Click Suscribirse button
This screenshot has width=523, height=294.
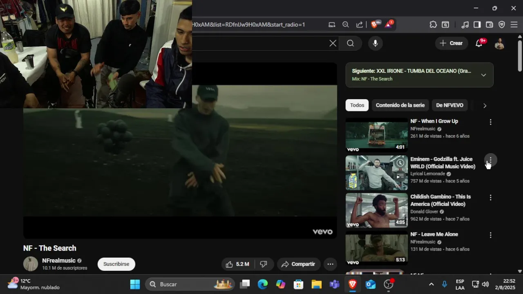point(116,264)
